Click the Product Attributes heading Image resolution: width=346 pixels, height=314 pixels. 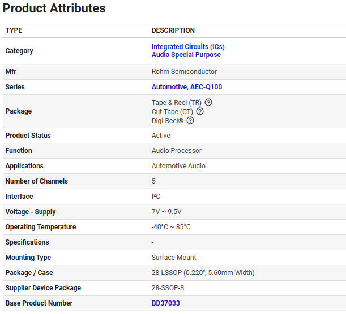click(54, 8)
